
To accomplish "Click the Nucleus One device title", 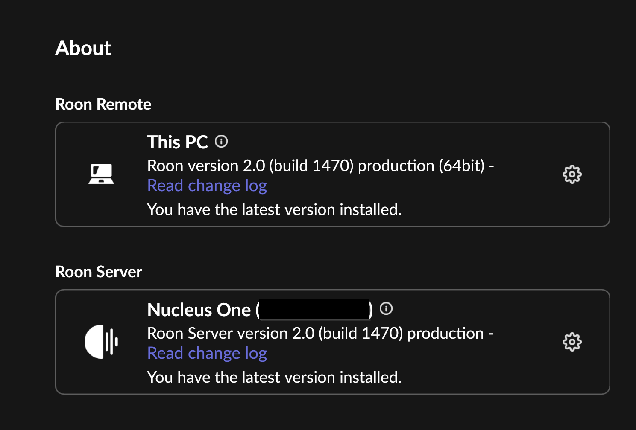I will point(199,310).
